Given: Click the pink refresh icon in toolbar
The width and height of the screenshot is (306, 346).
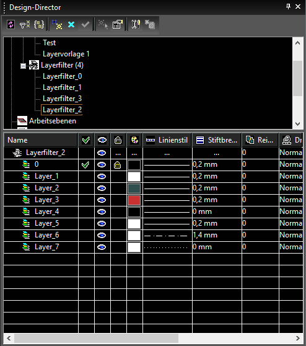Looking at the screenshot, I should [11, 24].
